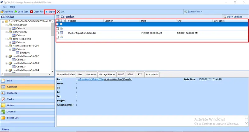
Task: Open the Journal section in navigation pane
Action: [x=27, y=112]
